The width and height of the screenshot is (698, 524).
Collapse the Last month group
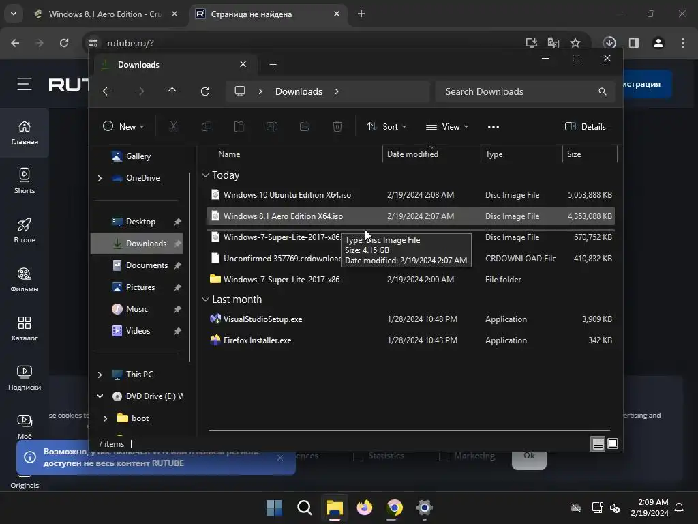click(205, 300)
